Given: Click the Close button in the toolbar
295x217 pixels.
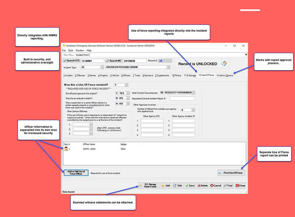Looking at the screenshot, I should tap(241, 186).
